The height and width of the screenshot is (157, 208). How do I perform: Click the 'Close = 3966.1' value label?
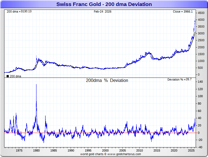(x=183, y=11)
